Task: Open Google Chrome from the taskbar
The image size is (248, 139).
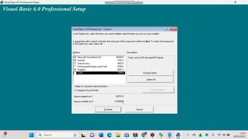Action: coord(144,135)
